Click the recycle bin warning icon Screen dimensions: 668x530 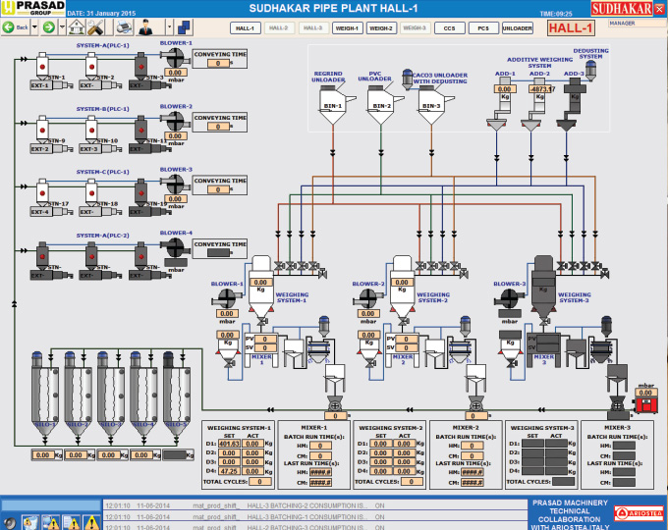click(31, 522)
